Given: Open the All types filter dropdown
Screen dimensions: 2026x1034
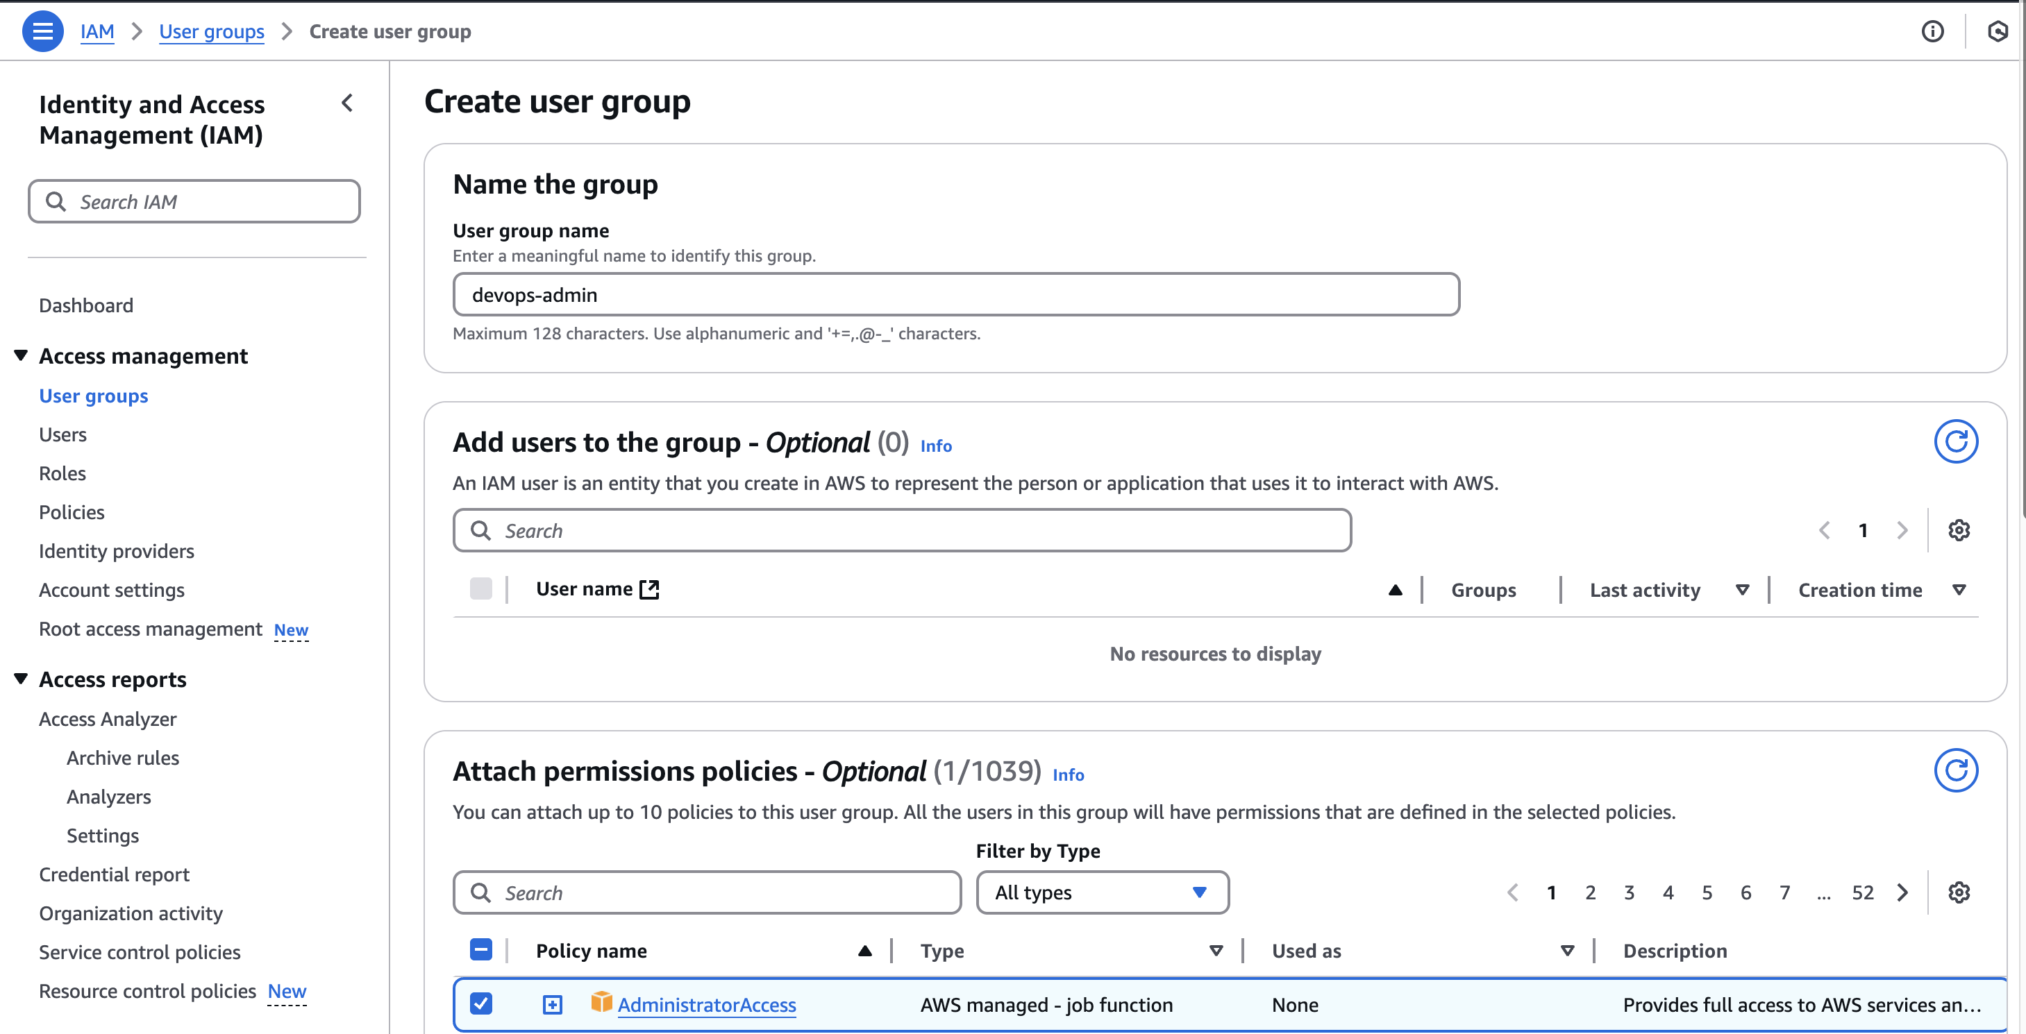Looking at the screenshot, I should [x=1102, y=892].
